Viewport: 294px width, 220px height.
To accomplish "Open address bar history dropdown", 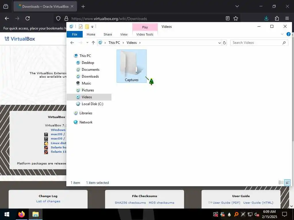I will 219,43.
